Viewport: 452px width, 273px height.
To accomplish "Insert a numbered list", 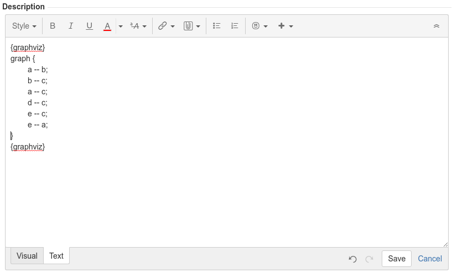I will click(x=235, y=26).
